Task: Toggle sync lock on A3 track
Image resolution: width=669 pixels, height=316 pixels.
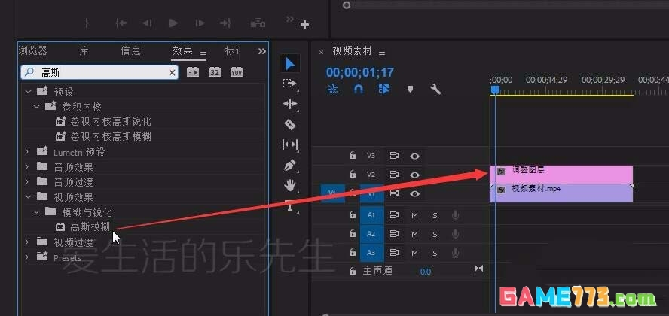Action: tap(395, 253)
